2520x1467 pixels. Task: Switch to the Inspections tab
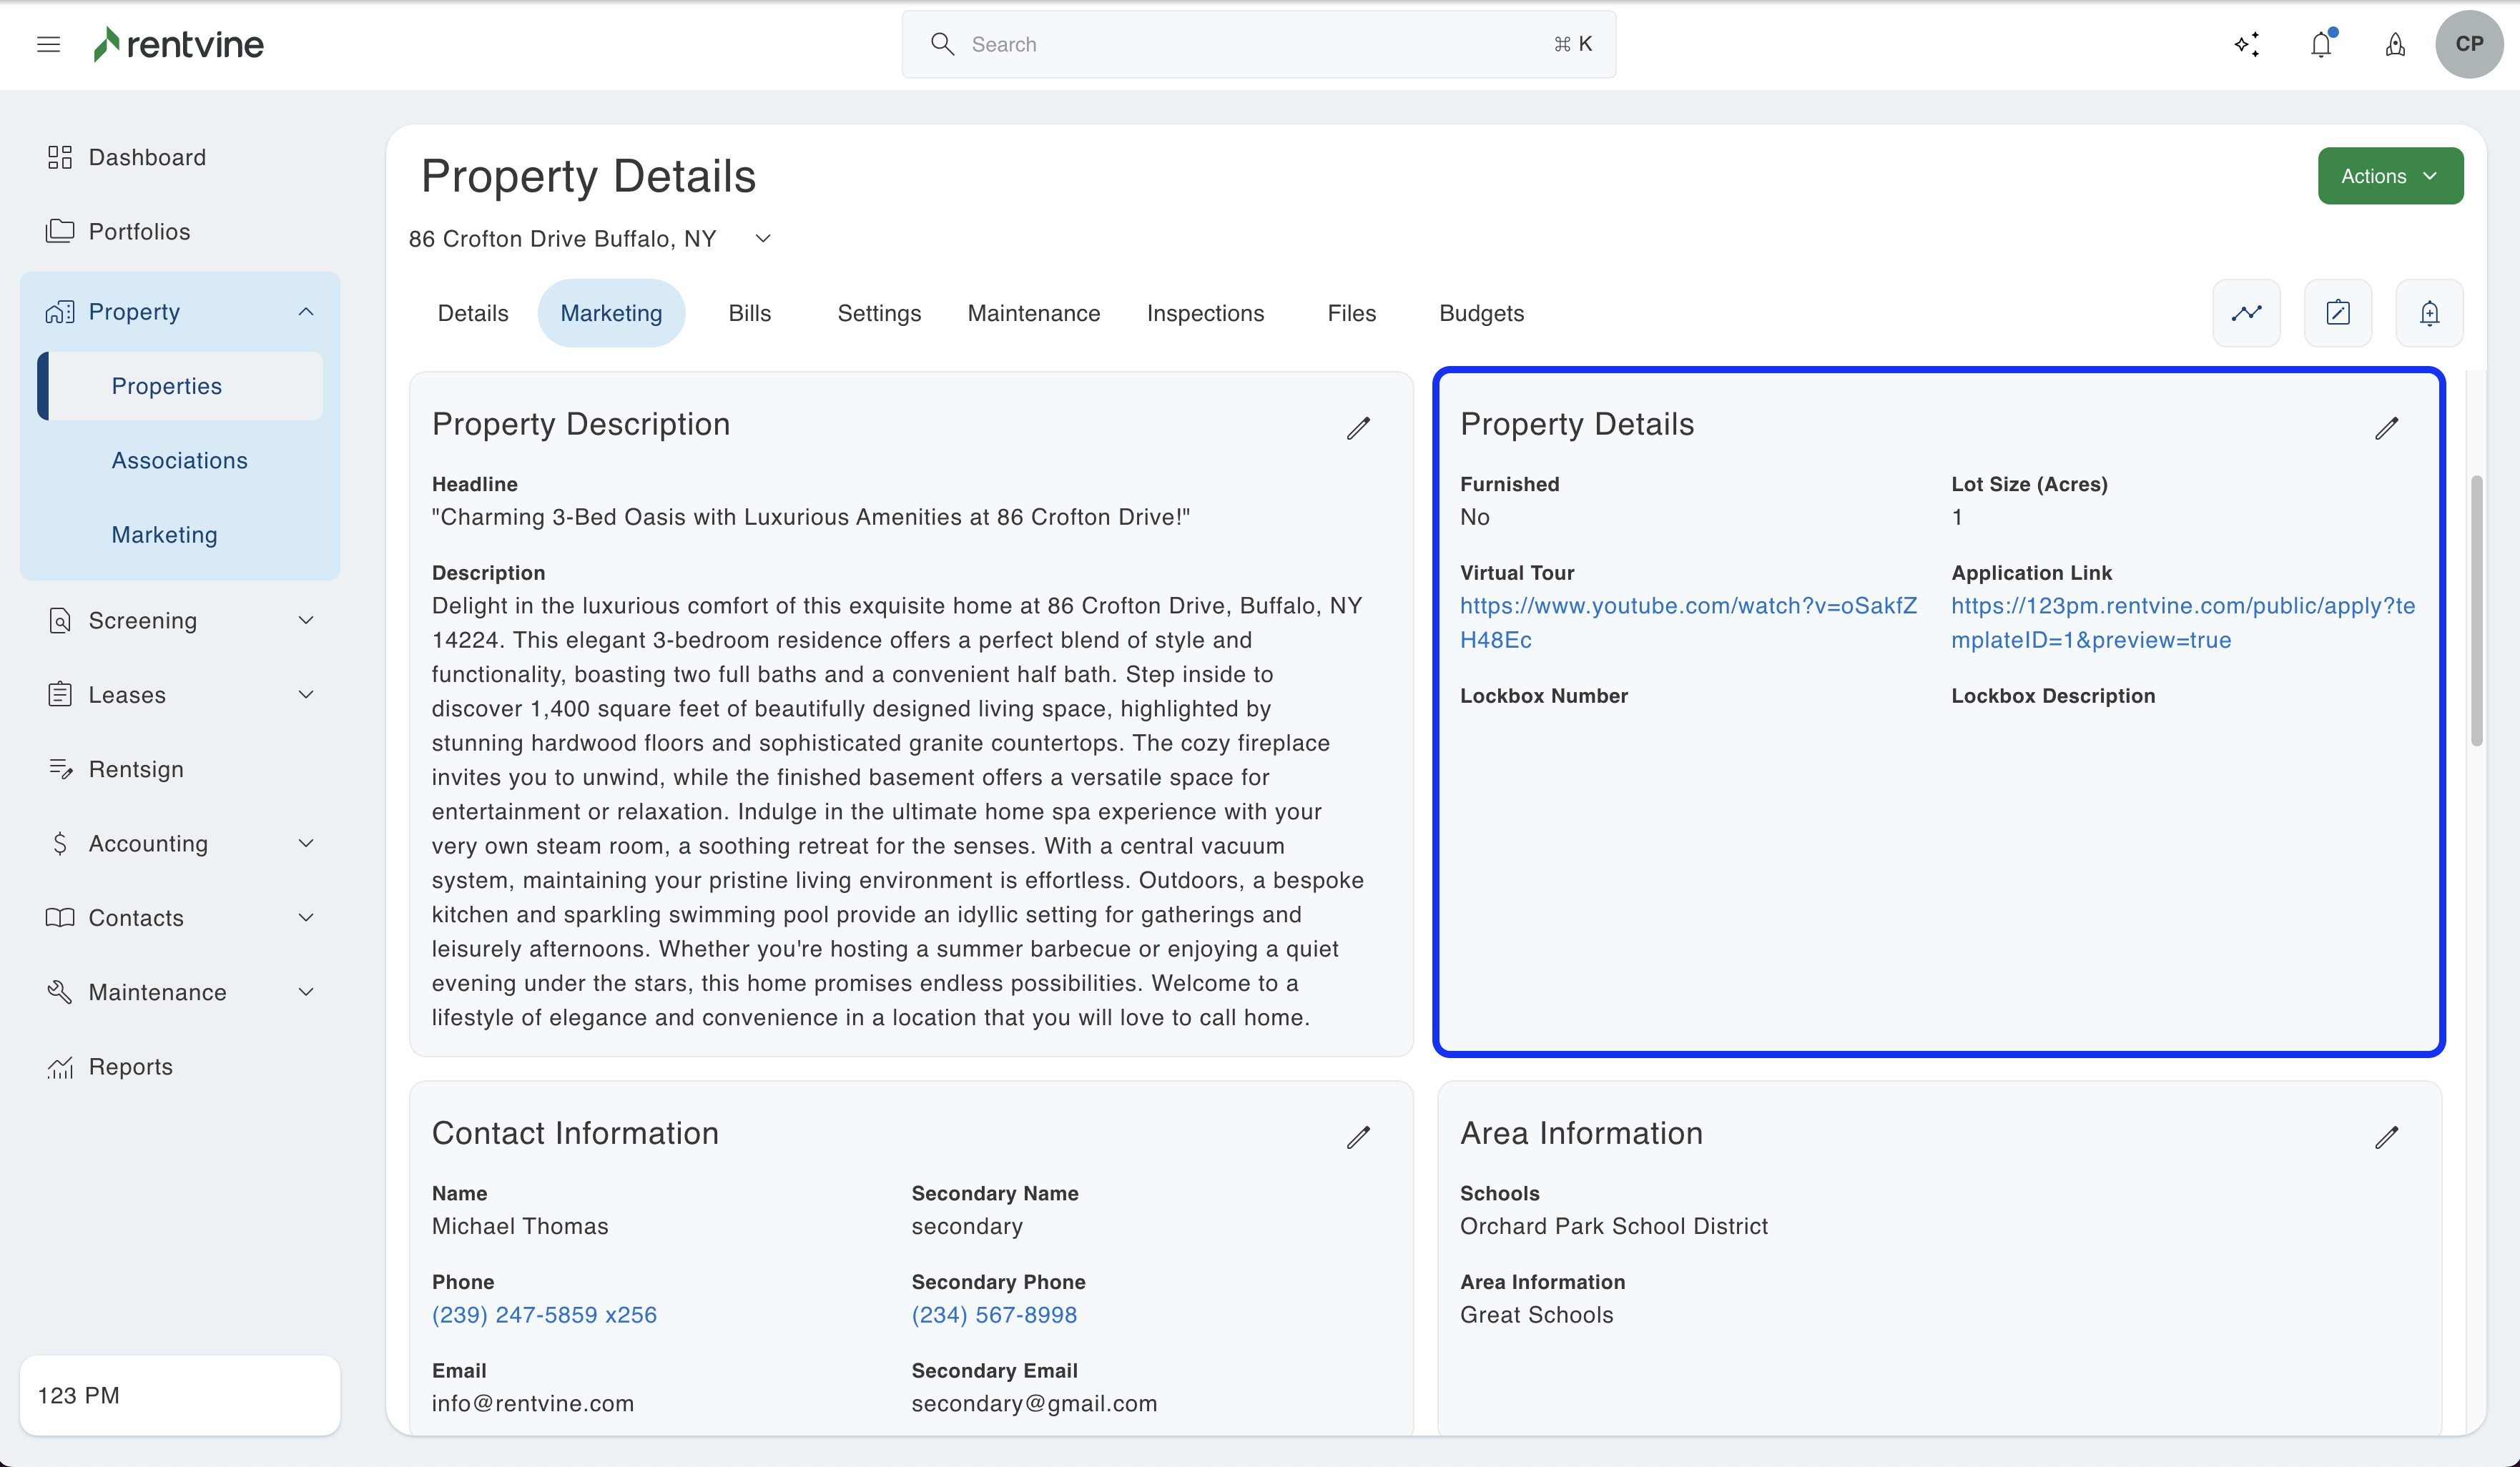(x=1205, y=313)
